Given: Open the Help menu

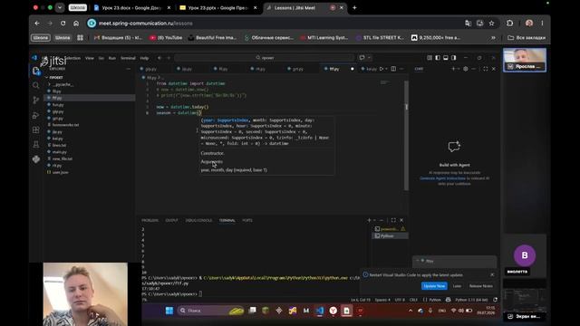Looking at the screenshot, I should [x=144, y=58].
